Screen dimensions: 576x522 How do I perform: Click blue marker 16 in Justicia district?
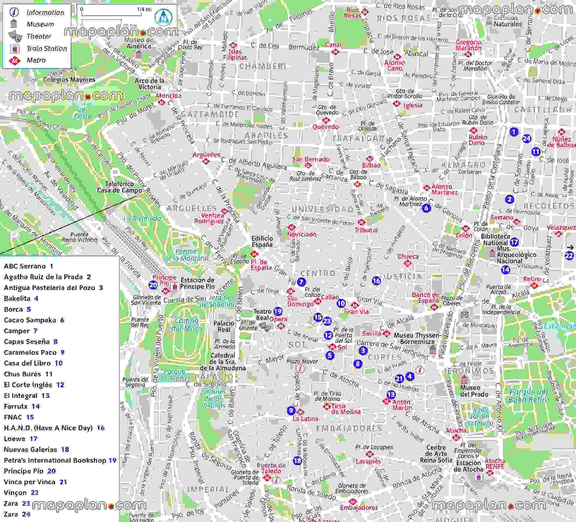pos(376,280)
